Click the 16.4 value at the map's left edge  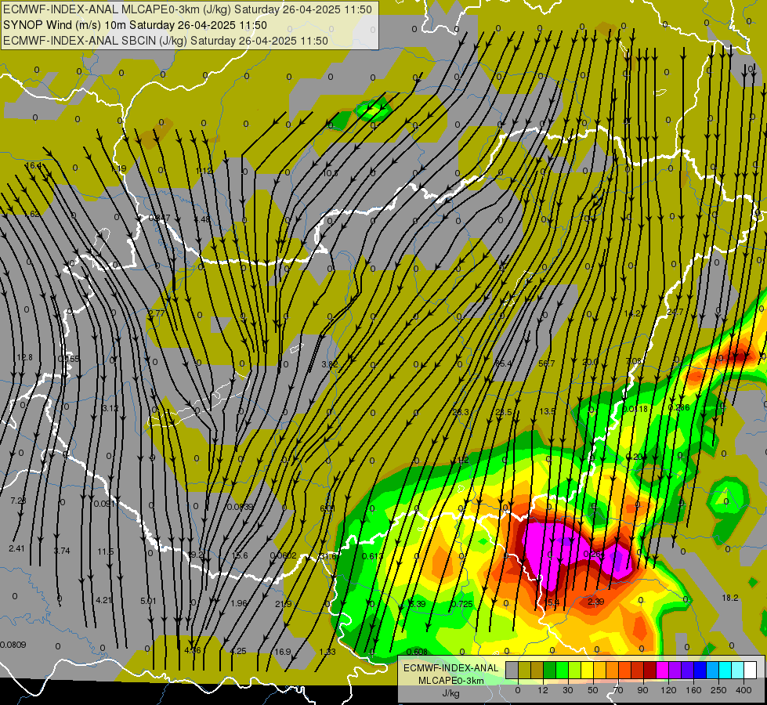point(33,165)
